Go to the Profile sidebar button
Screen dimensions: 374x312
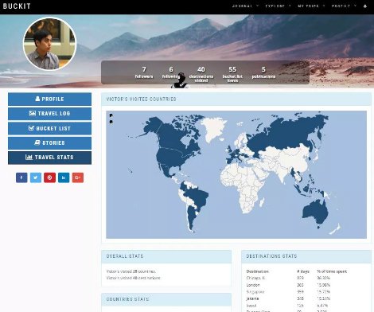[x=49, y=99]
